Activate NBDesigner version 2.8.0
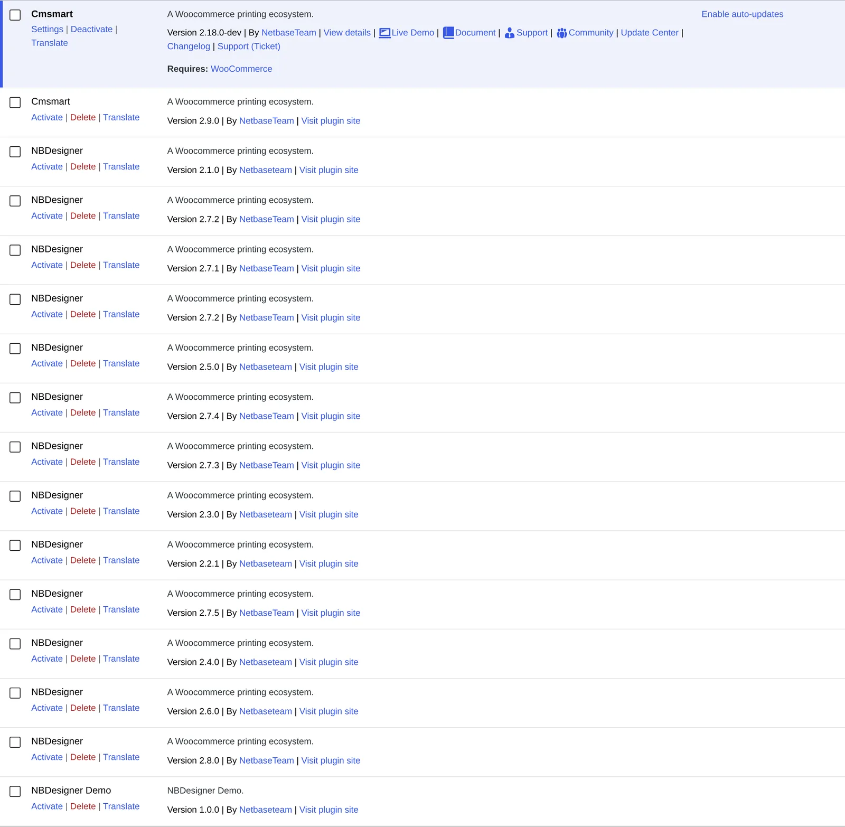The width and height of the screenshot is (845, 827). [x=47, y=757]
